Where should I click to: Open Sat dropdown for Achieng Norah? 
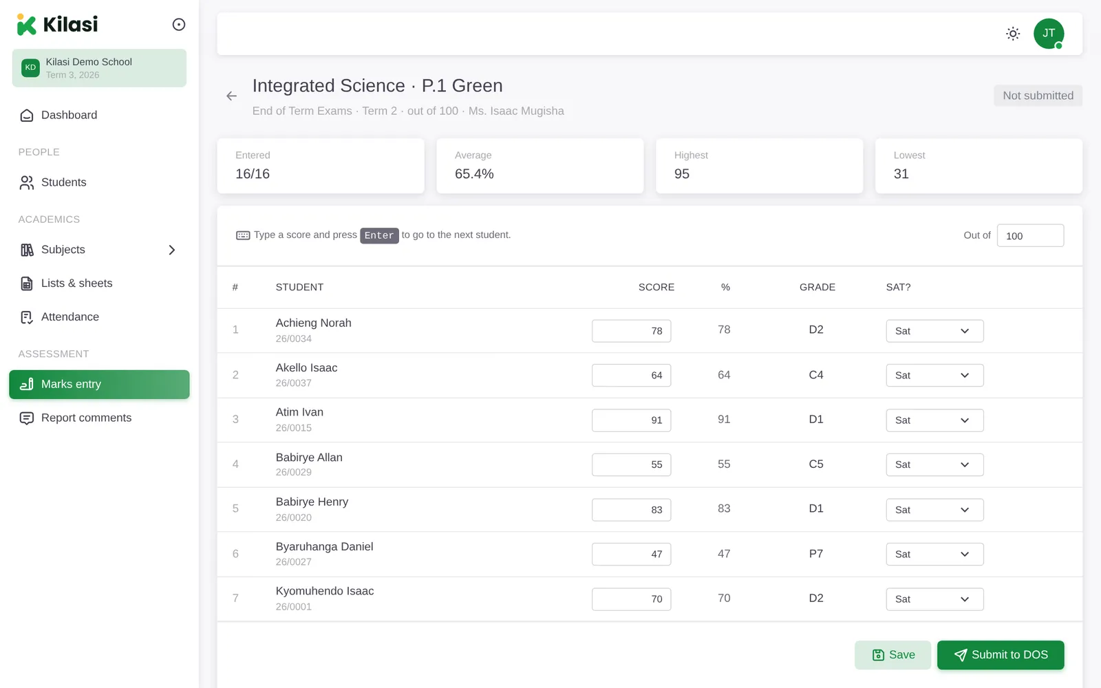coord(934,331)
